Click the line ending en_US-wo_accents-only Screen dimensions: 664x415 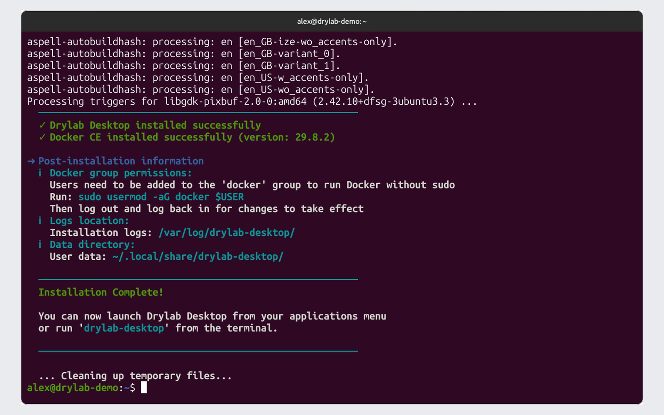[201, 90]
